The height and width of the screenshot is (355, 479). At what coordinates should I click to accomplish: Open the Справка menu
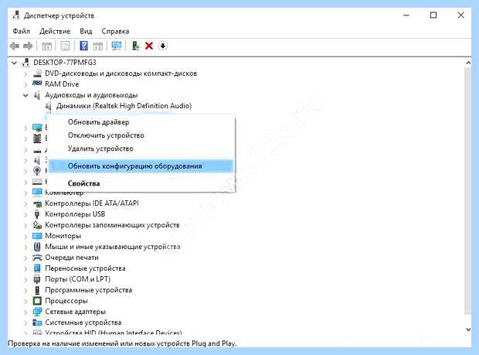(x=115, y=31)
